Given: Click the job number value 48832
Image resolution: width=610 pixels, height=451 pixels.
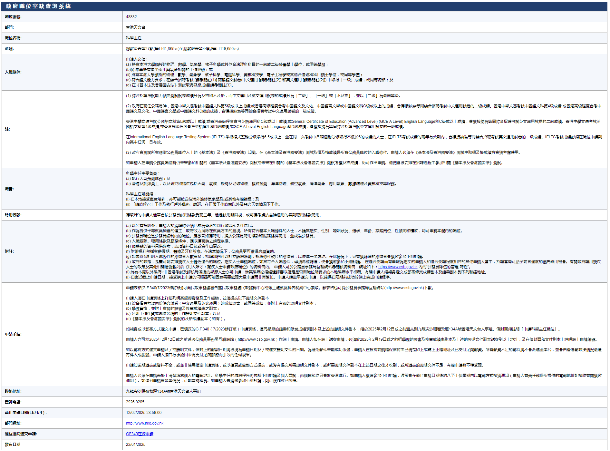Looking at the screenshot, I should pos(131,17).
